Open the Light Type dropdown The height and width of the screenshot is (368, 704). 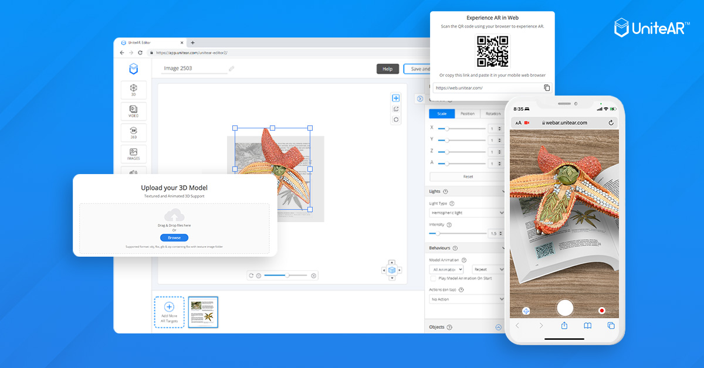point(466,213)
